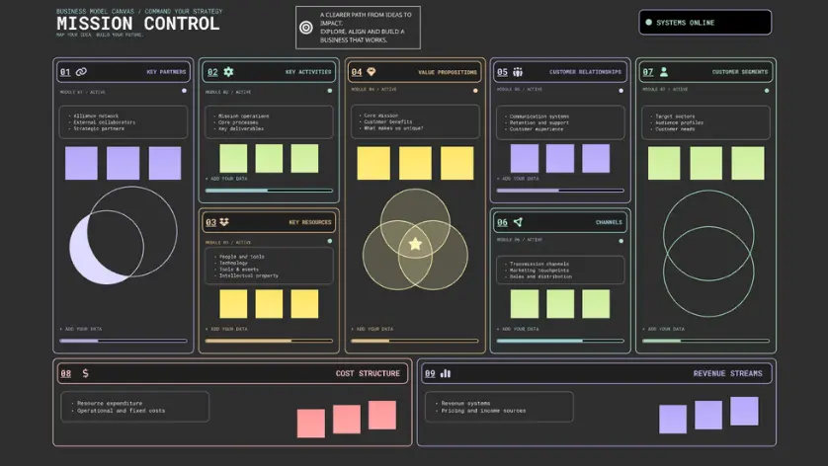Viewport: 828px width, 466px height.
Task: Select the left green sticky note in Key Activities
Action: (x=233, y=158)
